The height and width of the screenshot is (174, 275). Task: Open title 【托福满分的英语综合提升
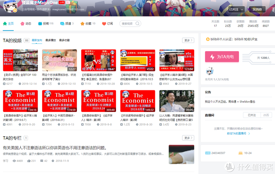pyautogui.click(x=97, y=77)
